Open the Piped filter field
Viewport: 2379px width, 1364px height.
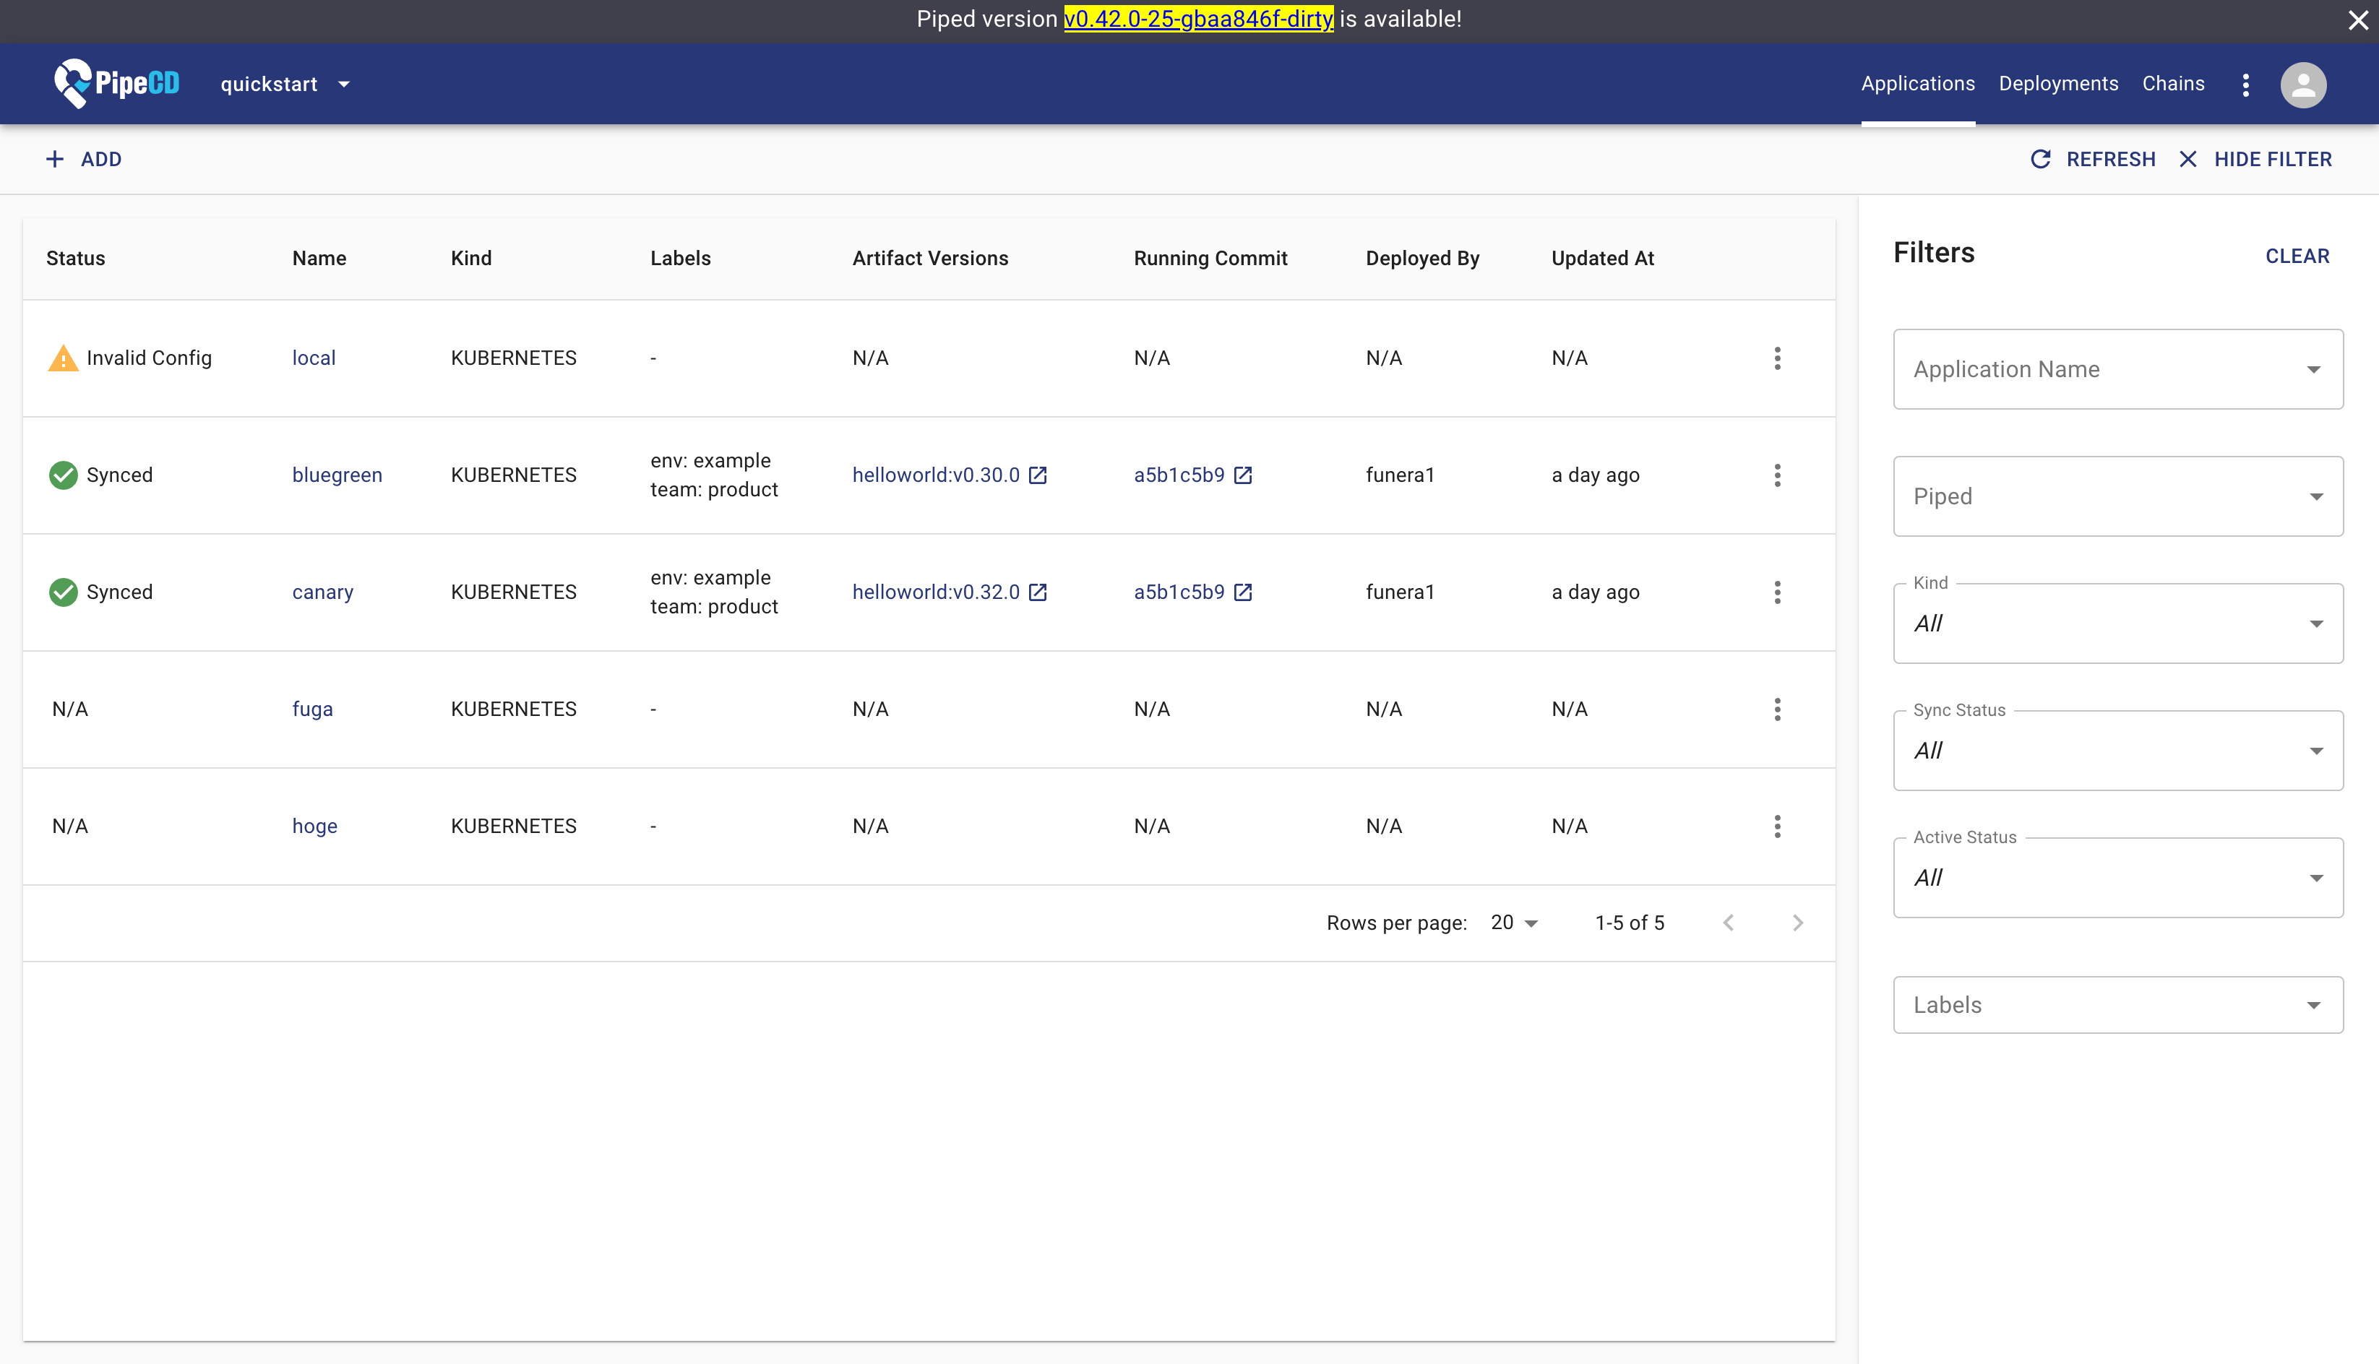point(2117,496)
